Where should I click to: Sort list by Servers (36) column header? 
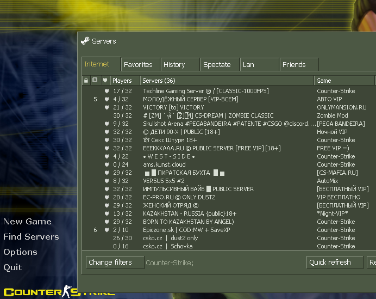click(227, 81)
